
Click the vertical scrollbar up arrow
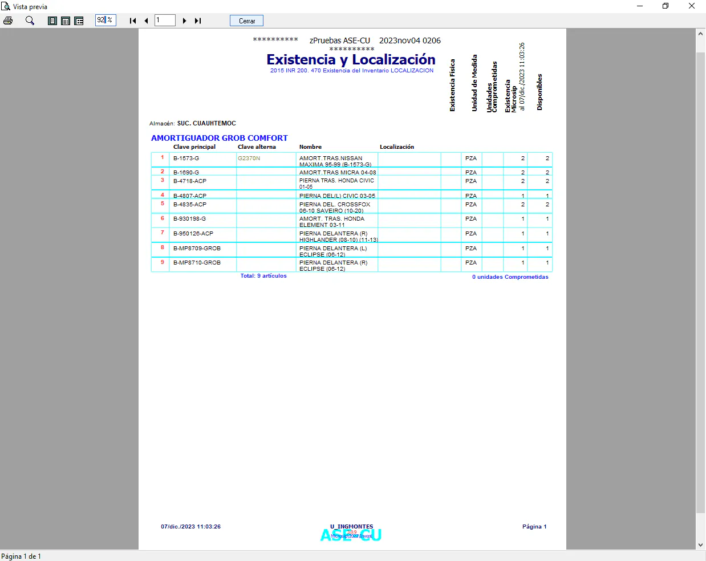pyautogui.click(x=701, y=34)
